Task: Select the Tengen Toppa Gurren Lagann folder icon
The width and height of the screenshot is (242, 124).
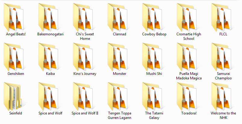Action: [x=117, y=96]
